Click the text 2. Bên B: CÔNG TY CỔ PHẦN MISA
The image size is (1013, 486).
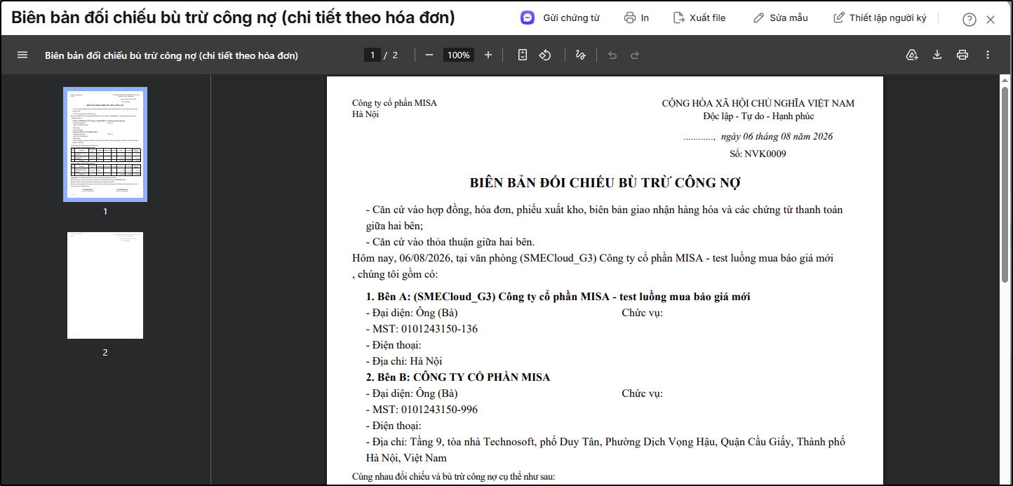pos(457,377)
